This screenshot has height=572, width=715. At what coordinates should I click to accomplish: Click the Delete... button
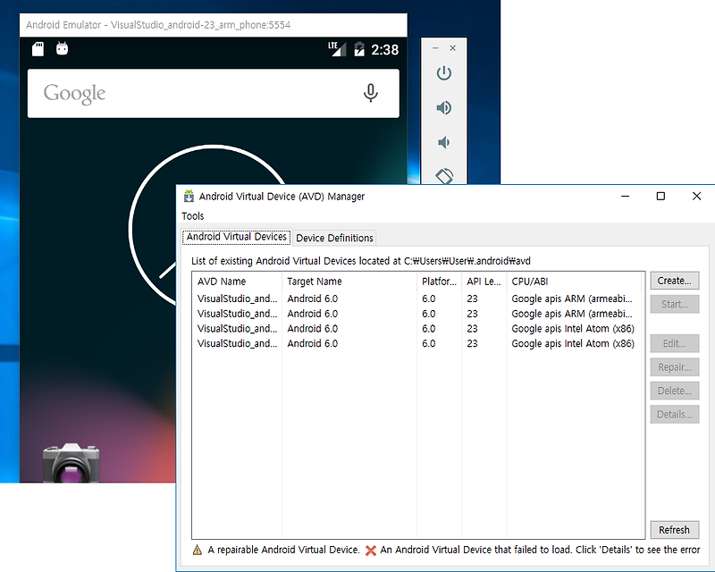pos(675,391)
